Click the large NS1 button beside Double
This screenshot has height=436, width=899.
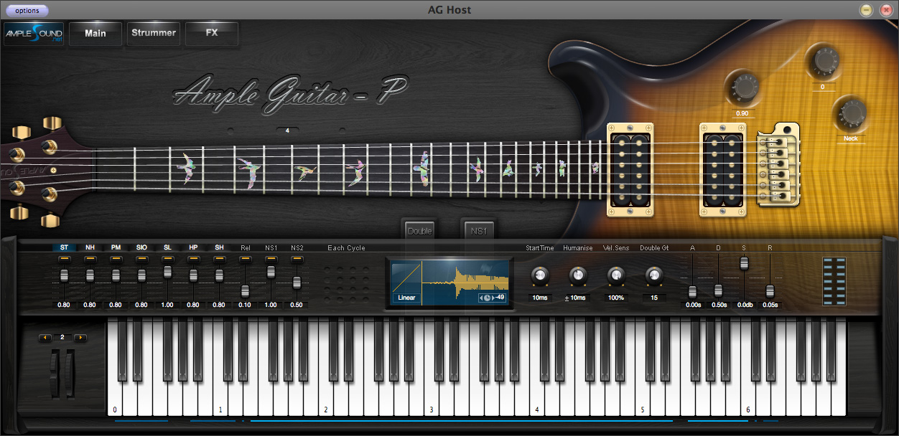click(x=479, y=231)
